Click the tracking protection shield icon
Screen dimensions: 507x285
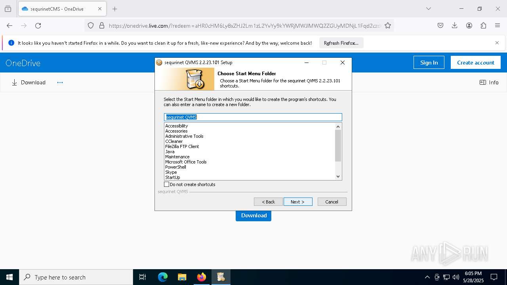91,25
